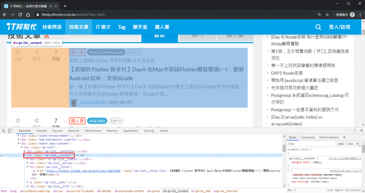Activate the DevTools inspect element picker

pos(3,131)
